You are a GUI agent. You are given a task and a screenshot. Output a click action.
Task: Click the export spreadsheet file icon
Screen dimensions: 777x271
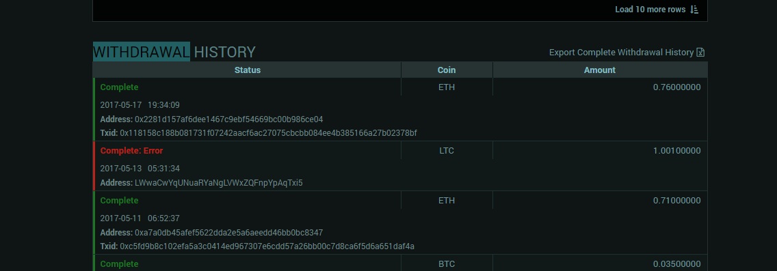(700, 53)
